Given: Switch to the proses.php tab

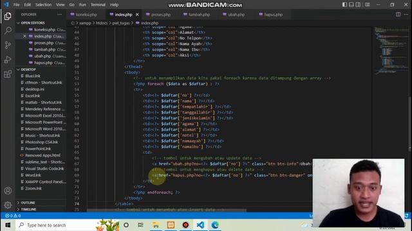Looking at the screenshot, I should (161, 15).
